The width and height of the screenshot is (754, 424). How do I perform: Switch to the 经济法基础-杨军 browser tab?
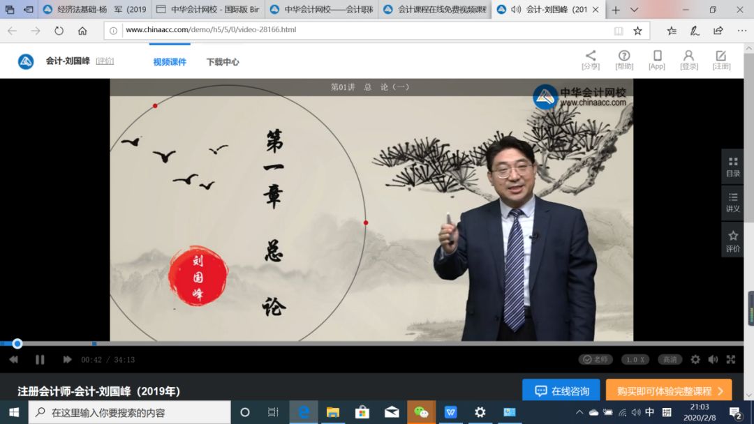[x=95, y=10]
